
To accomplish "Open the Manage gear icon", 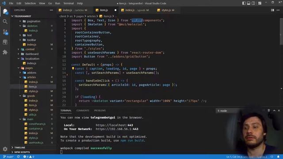I will point(5,149).
